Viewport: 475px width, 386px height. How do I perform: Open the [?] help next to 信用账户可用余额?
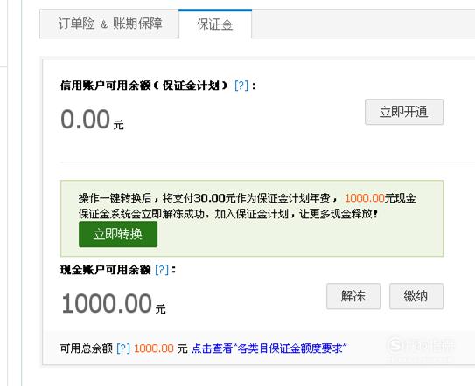241,86
